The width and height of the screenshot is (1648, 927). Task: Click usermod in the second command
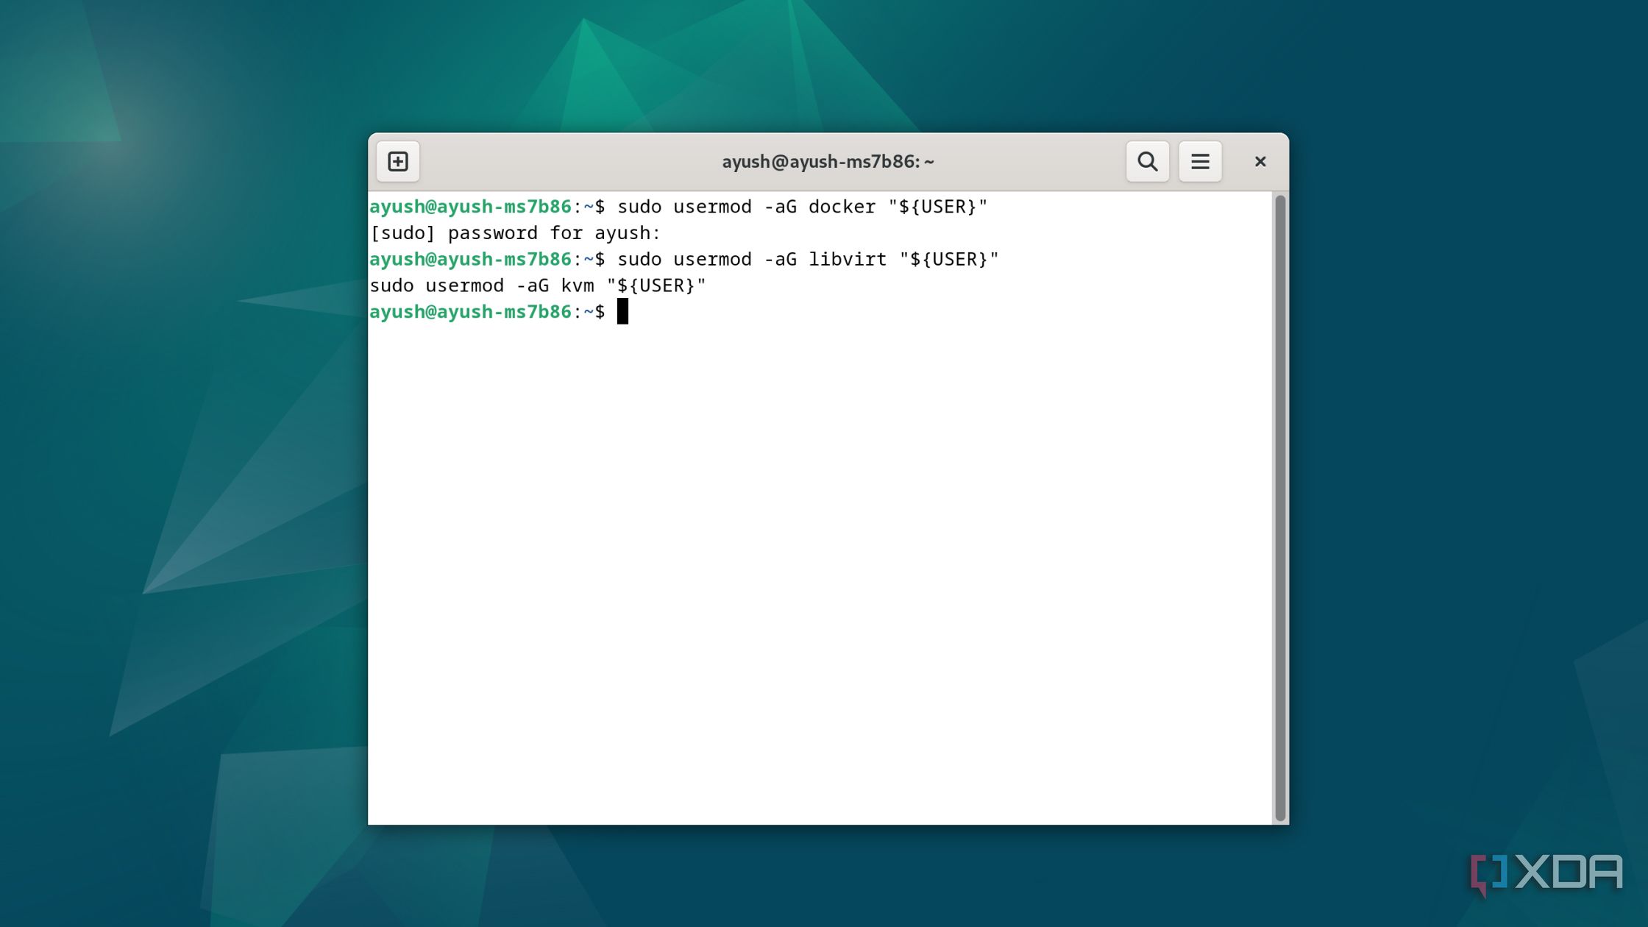[712, 260]
